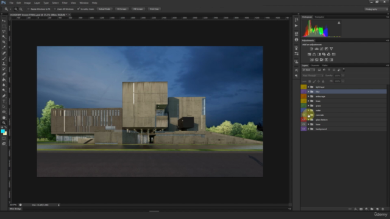Screen dimensions: 390x219
Task: Click the Print Size button
Action: [x=154, y=9]
